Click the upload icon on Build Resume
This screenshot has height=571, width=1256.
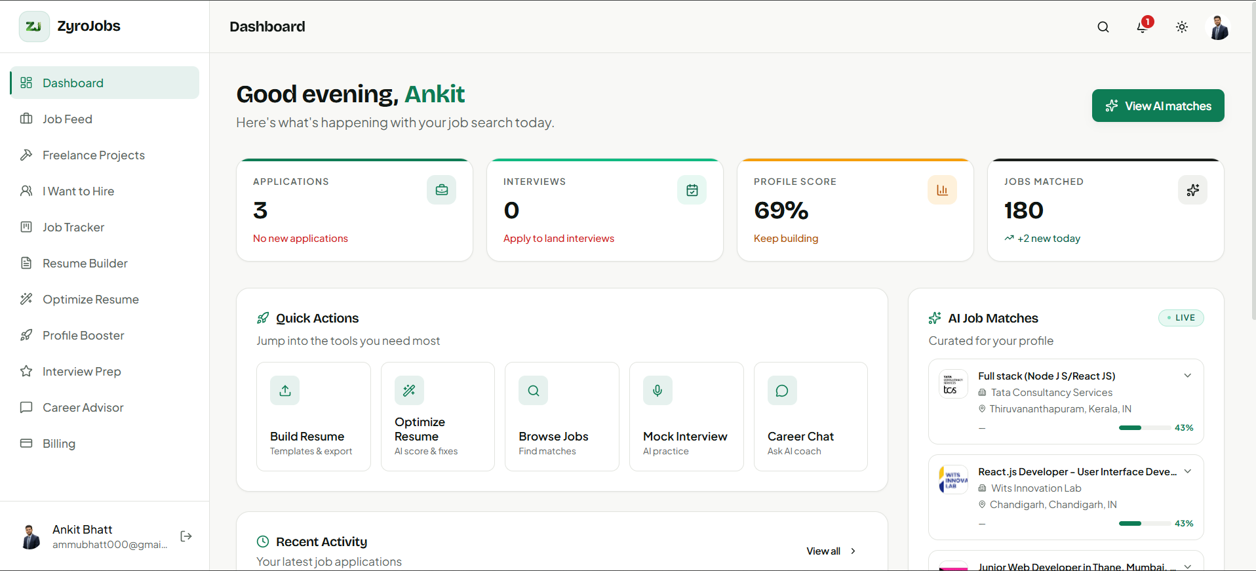tap(285, 391)
